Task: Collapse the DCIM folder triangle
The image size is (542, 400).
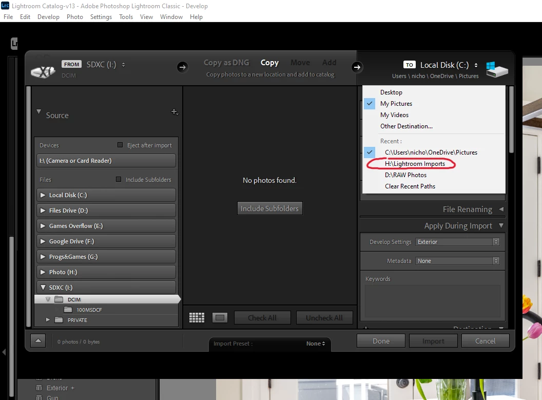Action: (x=48, y=299)
